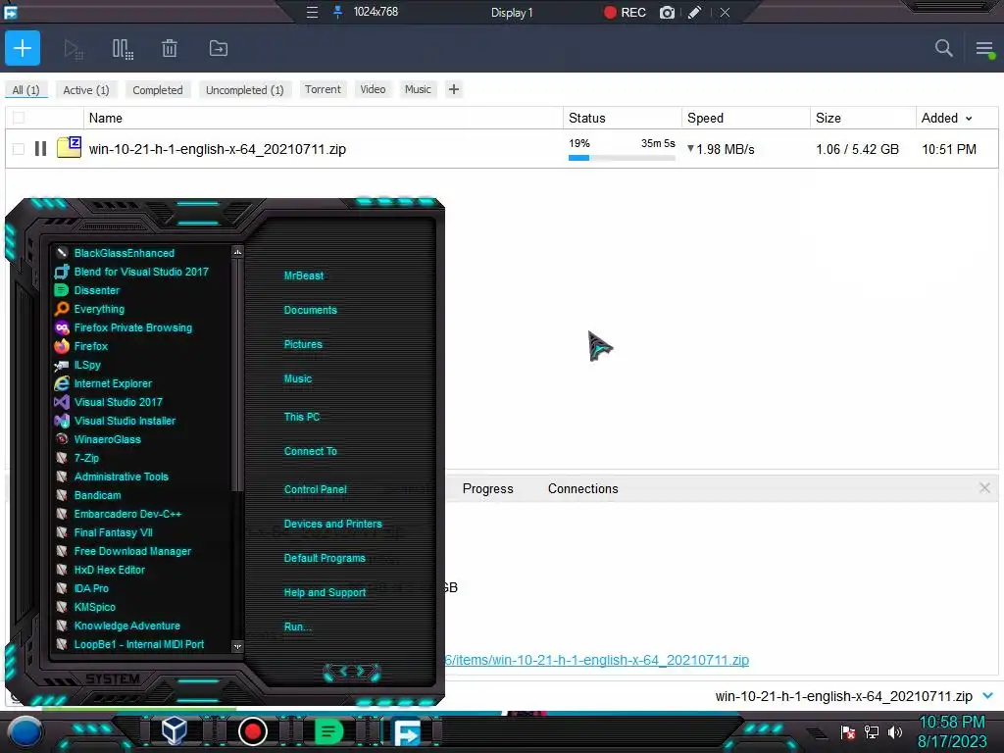Open the pencil annotate tool in recorder bar
Viewport: 1004px width, 753px height.
click(695, 12)
